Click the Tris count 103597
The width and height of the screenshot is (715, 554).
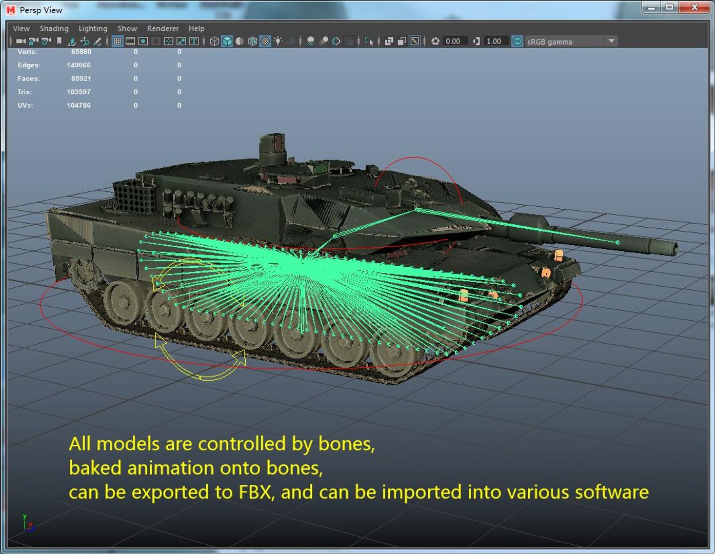click(78, 92)
